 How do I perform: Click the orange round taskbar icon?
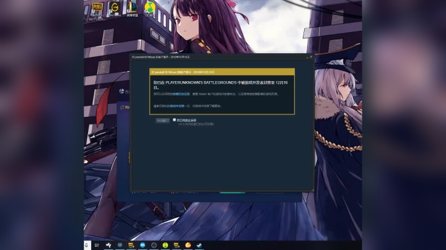tap(188, 245)
